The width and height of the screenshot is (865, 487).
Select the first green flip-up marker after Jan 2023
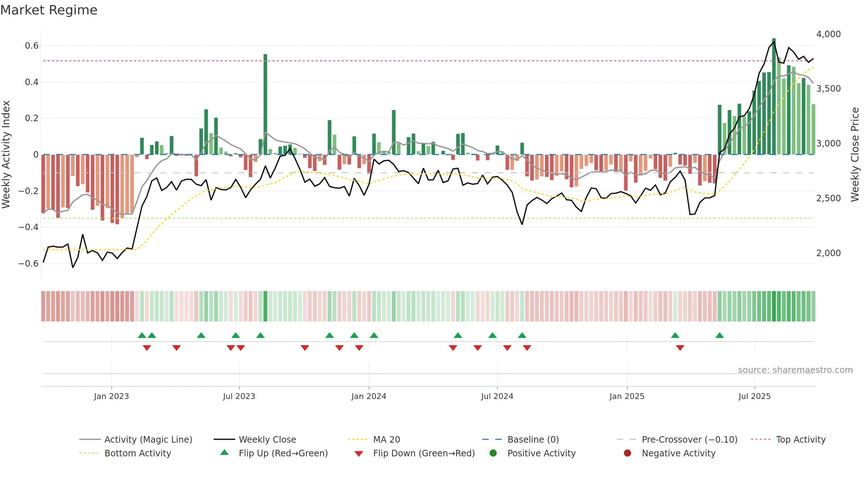click(x=142, y=335)
